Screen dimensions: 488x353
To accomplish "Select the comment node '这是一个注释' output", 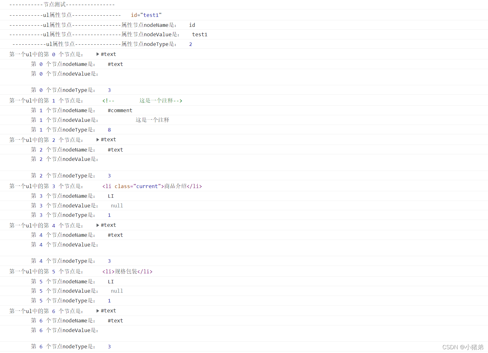I will (142, 101).
